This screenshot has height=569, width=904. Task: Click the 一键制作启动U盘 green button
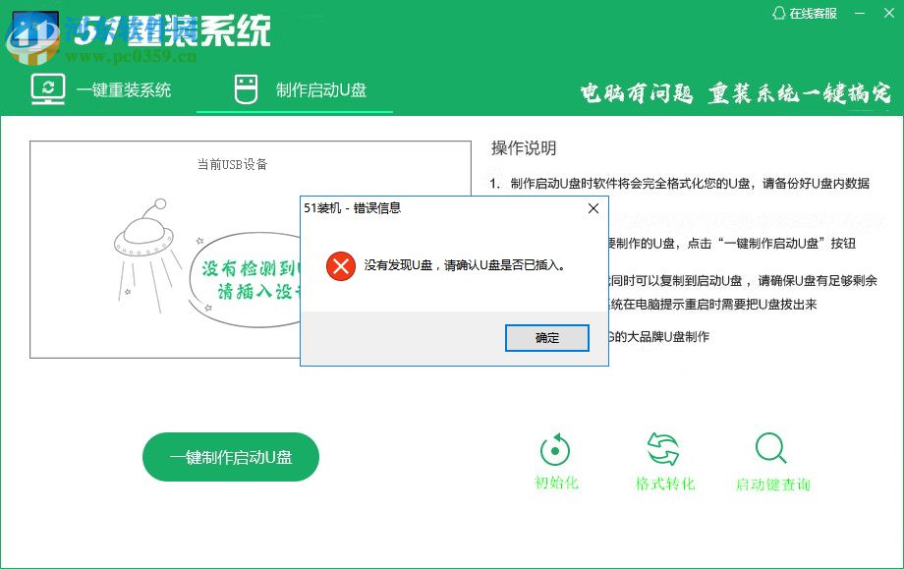click(231, 456)
